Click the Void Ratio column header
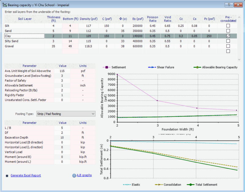Viewport: 245px width, 192px height. (x=168, y=19)
